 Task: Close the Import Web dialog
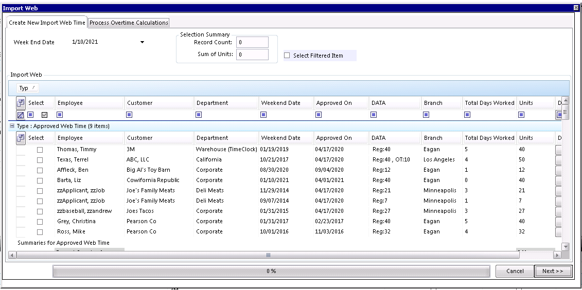(576, 8)
